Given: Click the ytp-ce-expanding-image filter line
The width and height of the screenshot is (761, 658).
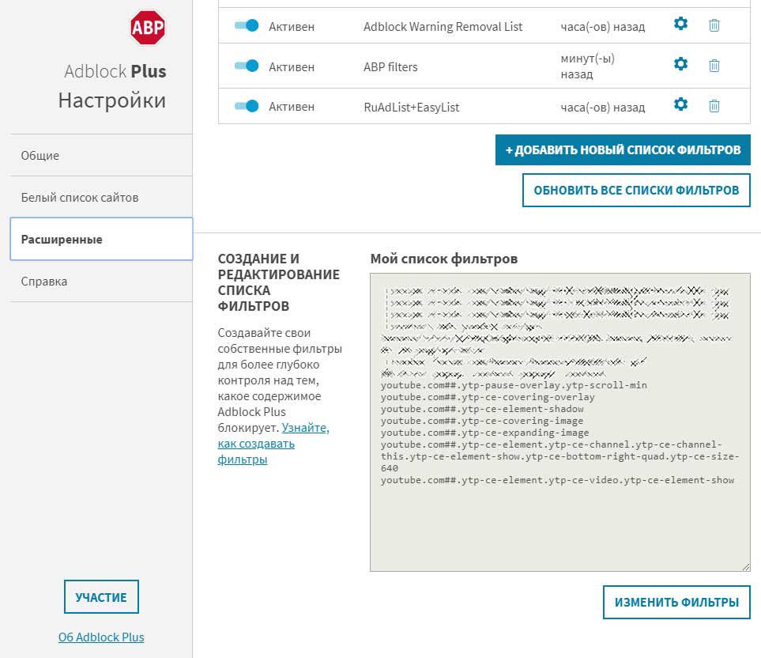Looking at the screenshot, I should (485, 433).
